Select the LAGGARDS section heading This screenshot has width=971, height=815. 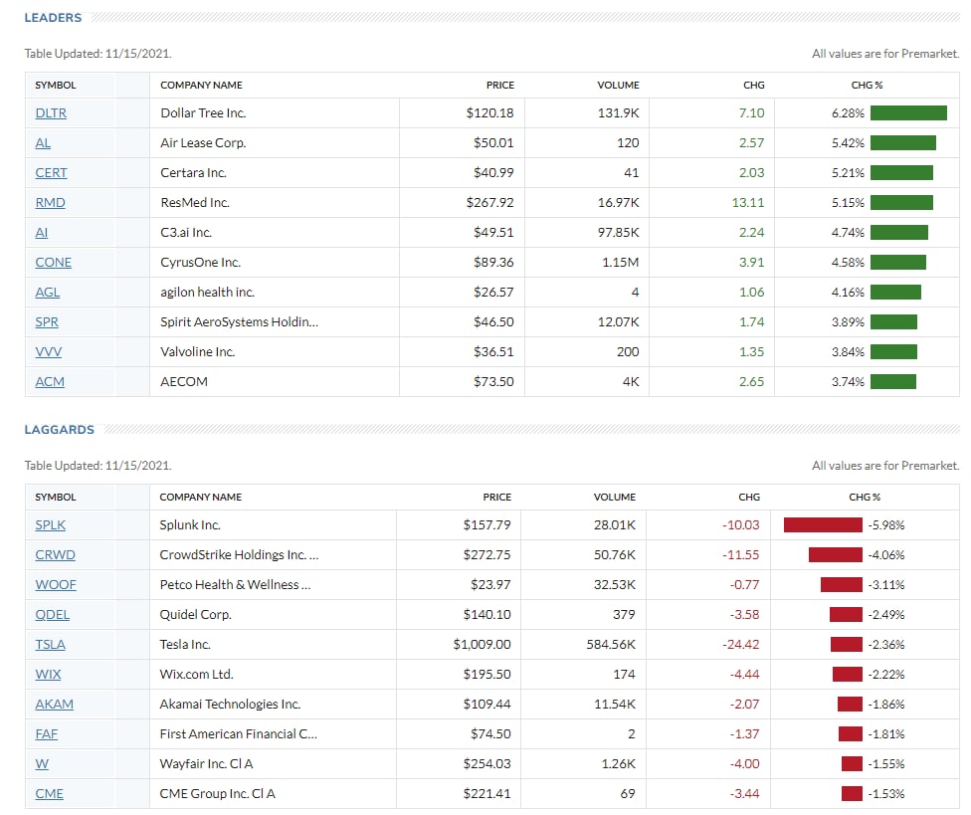coord(60,430)
